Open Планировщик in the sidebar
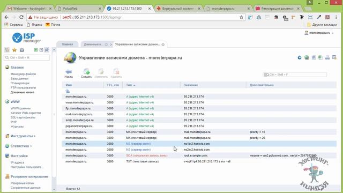The height and width of the screenshot is (193, 343). (x=20, y=83)
